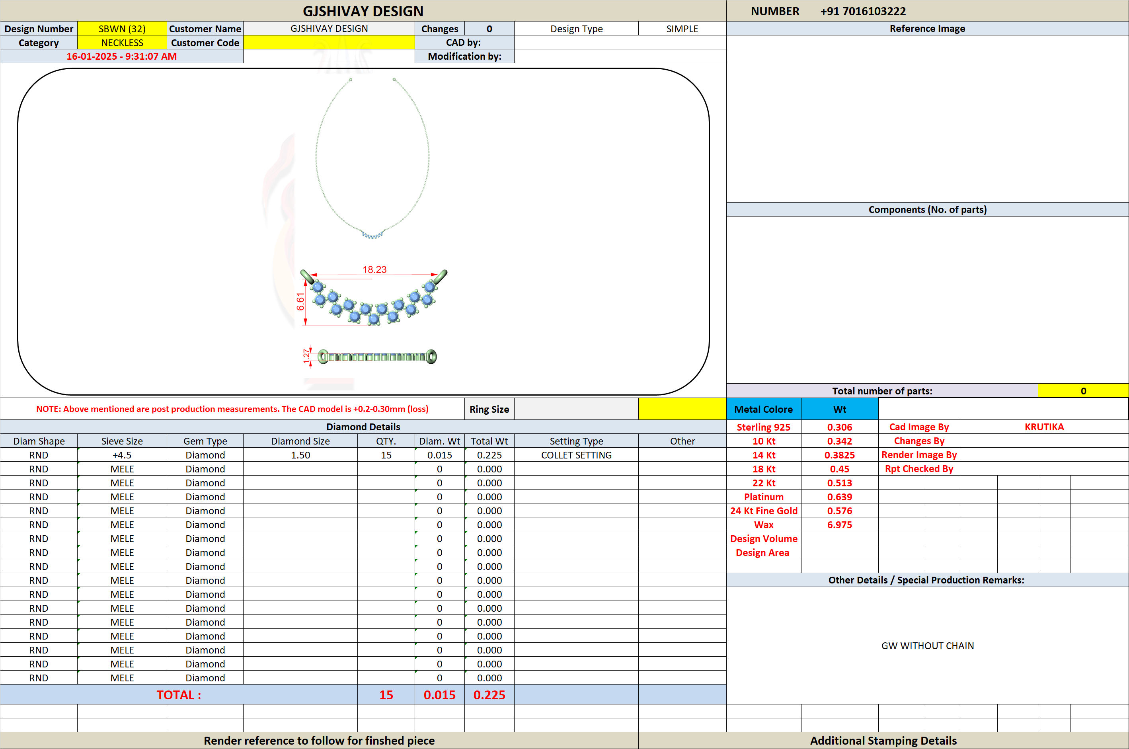Select the Diam. Wt value 0.015 in first row
This screenshot has width=1129, height=749.
coord(439,455)
